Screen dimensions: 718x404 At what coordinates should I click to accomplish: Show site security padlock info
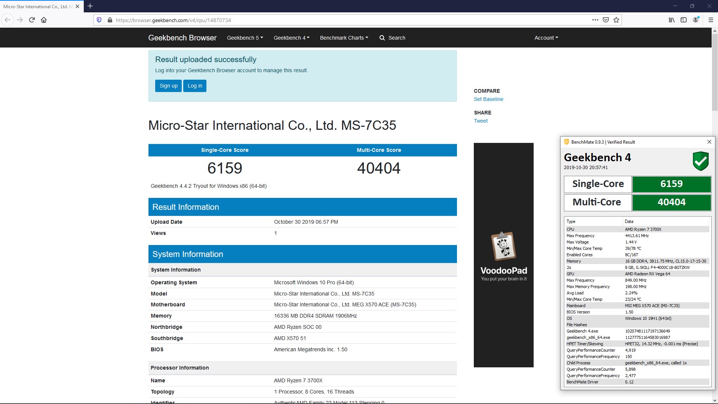click(x=110, y=20)
